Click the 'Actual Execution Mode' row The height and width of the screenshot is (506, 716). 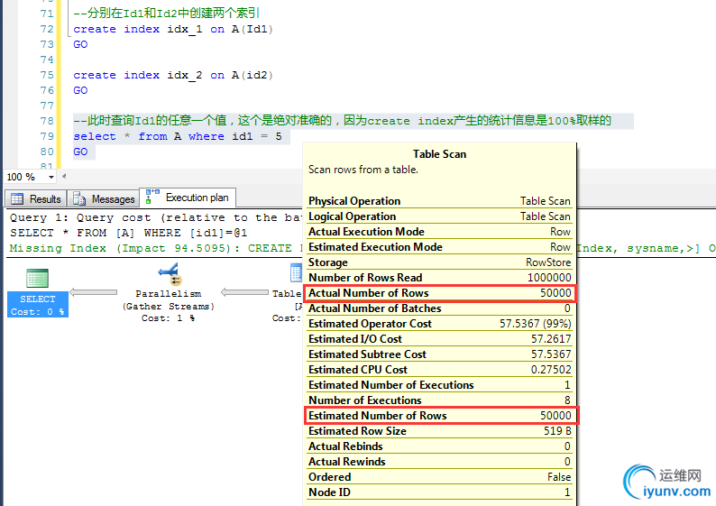point(439,232)
